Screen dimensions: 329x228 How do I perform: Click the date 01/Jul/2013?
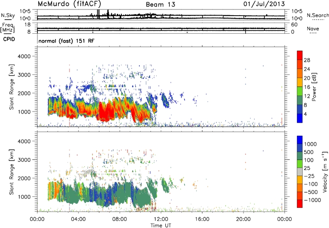[x=264, y=4]
